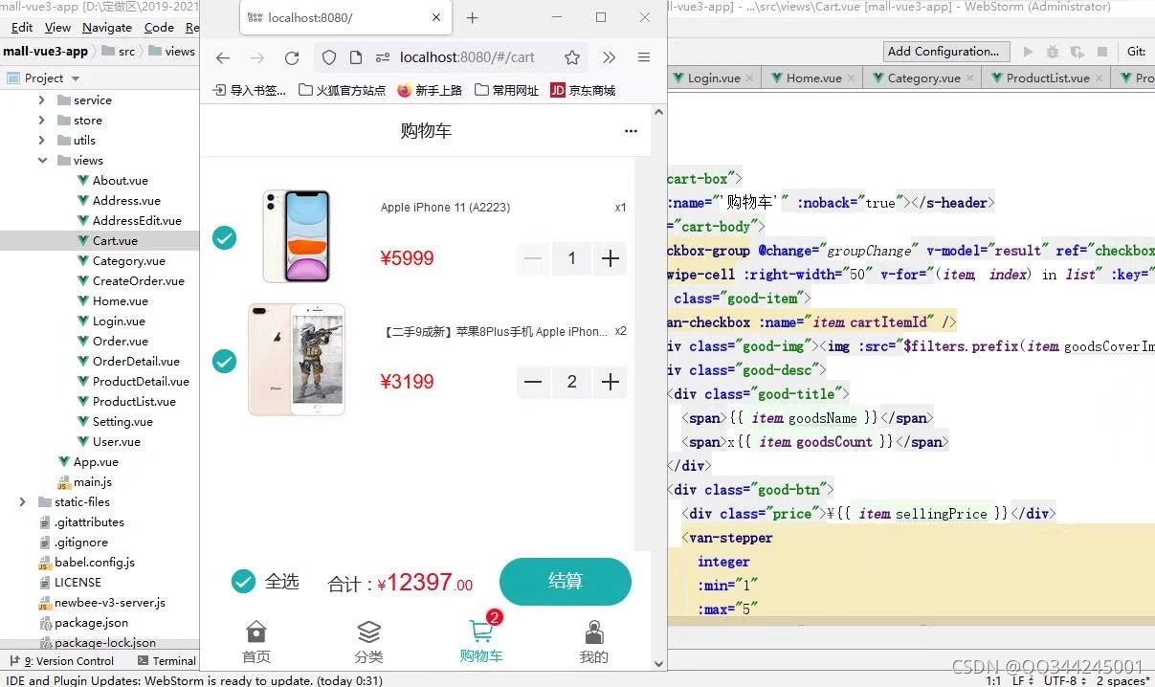Expand the store folder
The image size is (1155, 687).
tap(41, 120)
